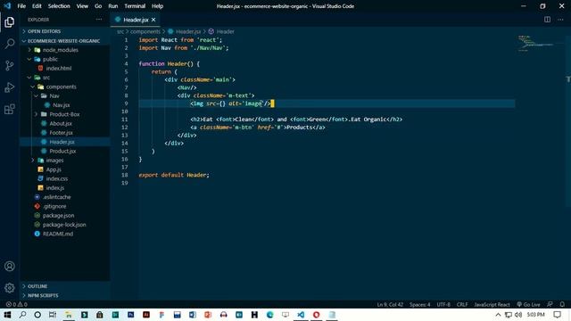Screen dimensions: 571x321
Task: Open the Source Control view
Action: [10, 65]
